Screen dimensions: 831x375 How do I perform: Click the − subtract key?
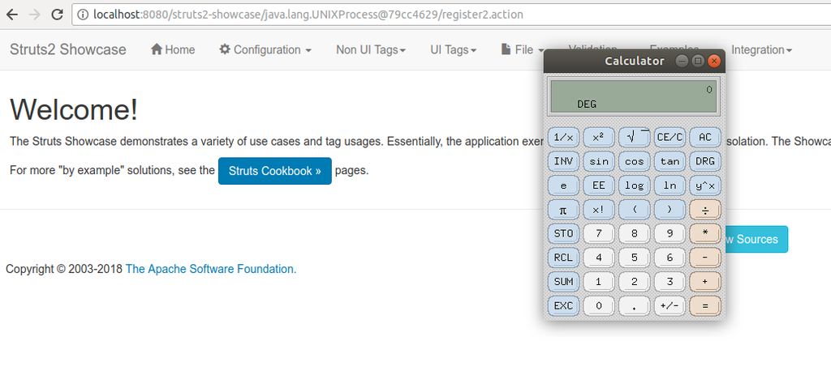705,258
